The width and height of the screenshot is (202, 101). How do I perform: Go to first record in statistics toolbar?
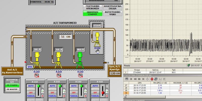(x=131, y=79)
